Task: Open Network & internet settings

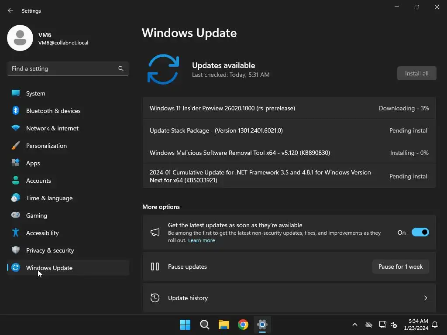Action: pyautogui.click(x=68, y=128)
